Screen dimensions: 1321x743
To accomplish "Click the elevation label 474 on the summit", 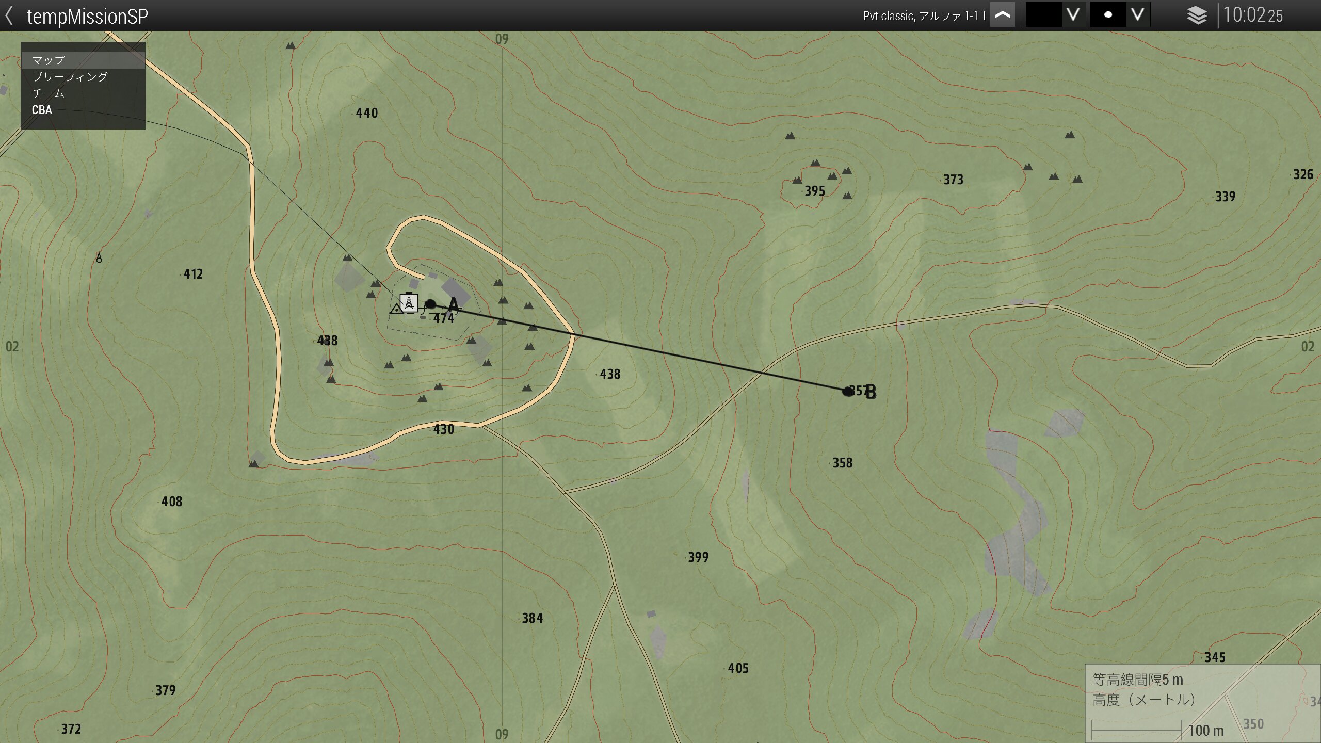I will (444, 318).
